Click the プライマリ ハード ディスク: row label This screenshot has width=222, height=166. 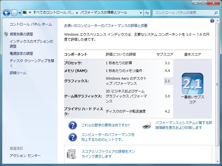84,111
